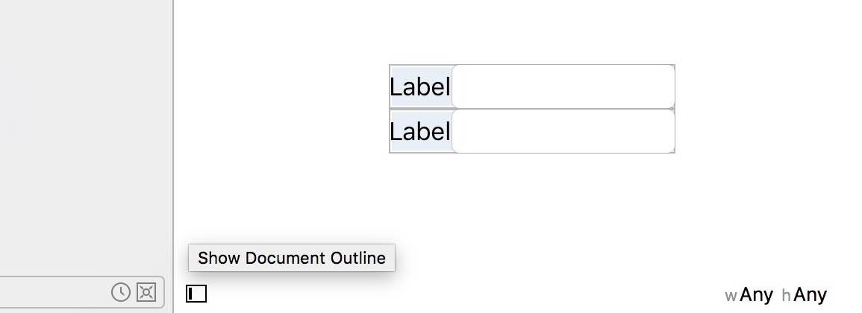Screen dimensions: 862x313
Task: Click the Show Document Outline icon
Action: (196, 294)
